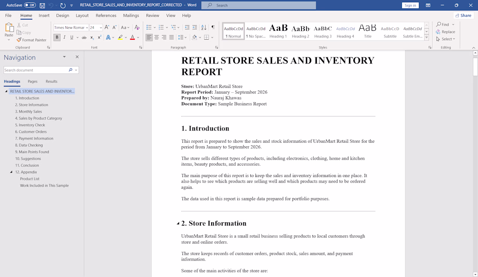This screenshot has width=478, height=277.
Task: Apply Superscript formatting
Action: point(100,37)
